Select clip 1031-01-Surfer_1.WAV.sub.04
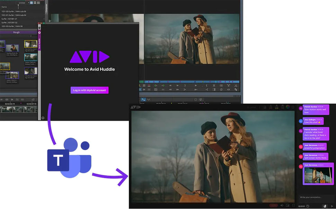 coord(14,15)
